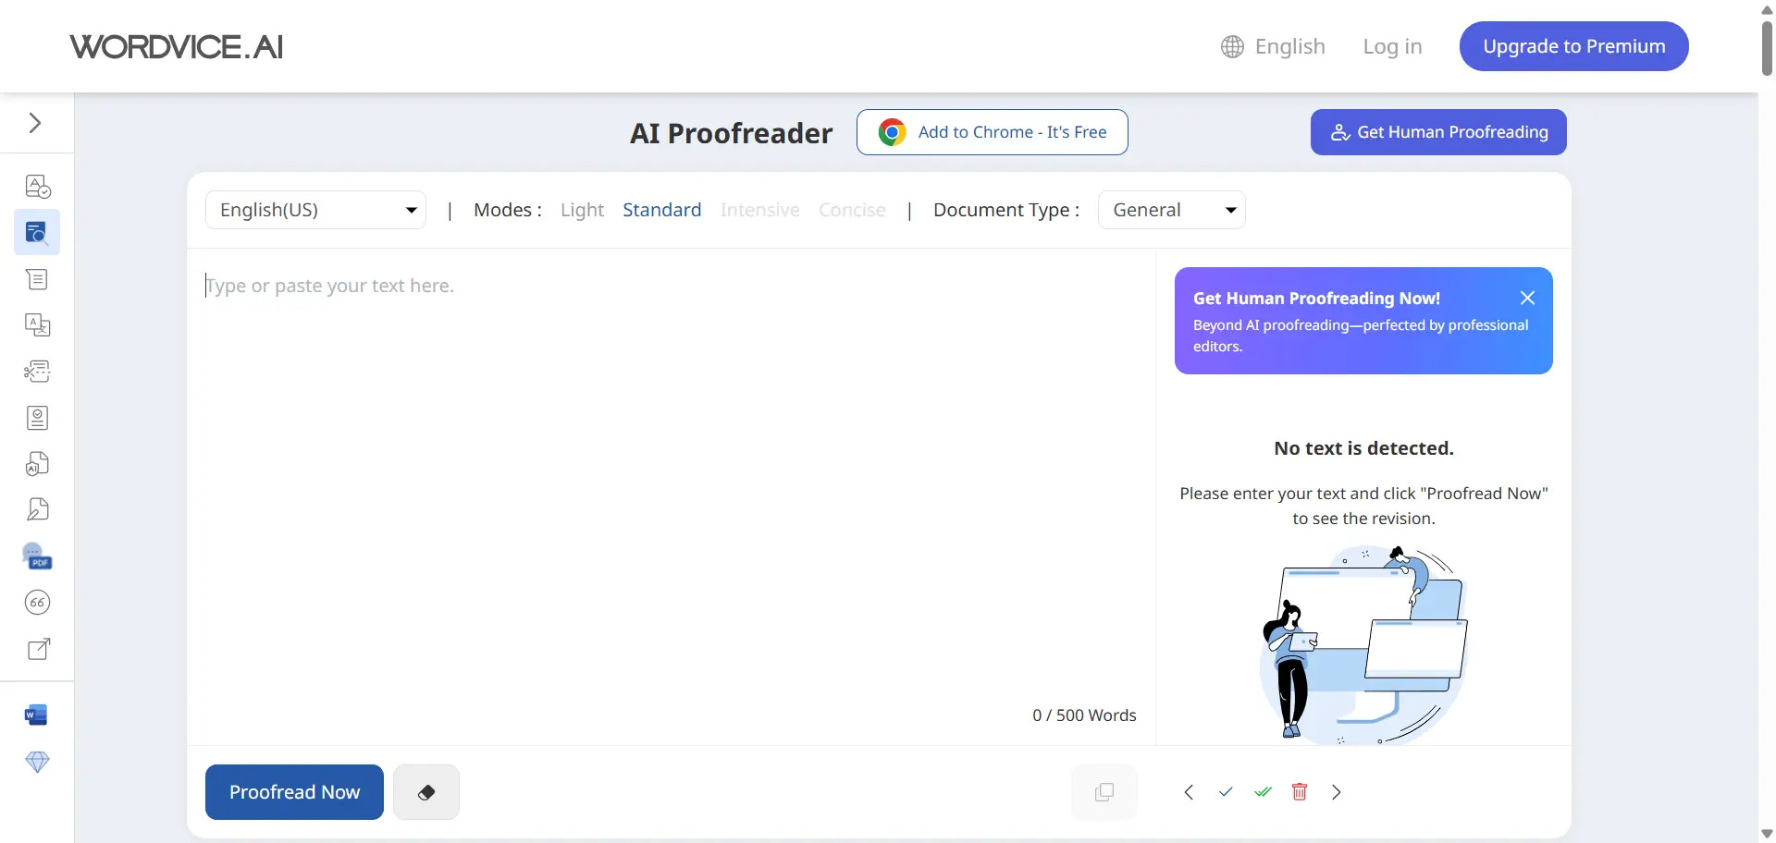This screenshot has height=843, width=1776.
Task: Click the eraser button to clear text
Action: 426,792
